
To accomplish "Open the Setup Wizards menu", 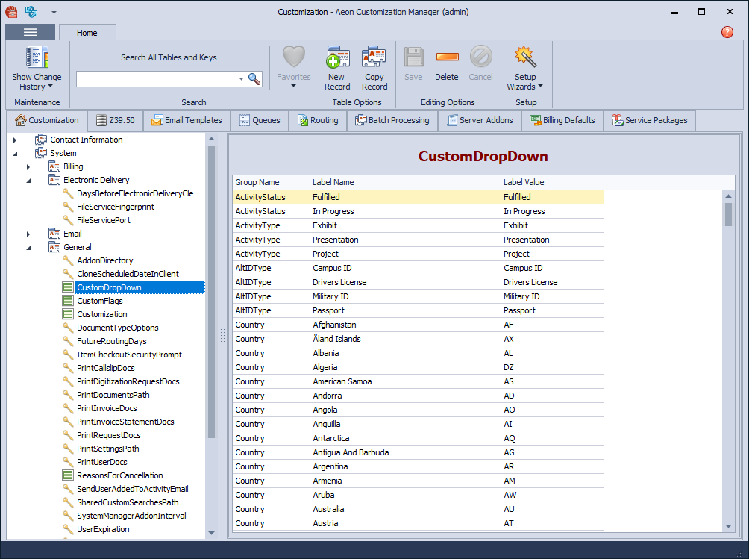I will click(x=525, y=58).
